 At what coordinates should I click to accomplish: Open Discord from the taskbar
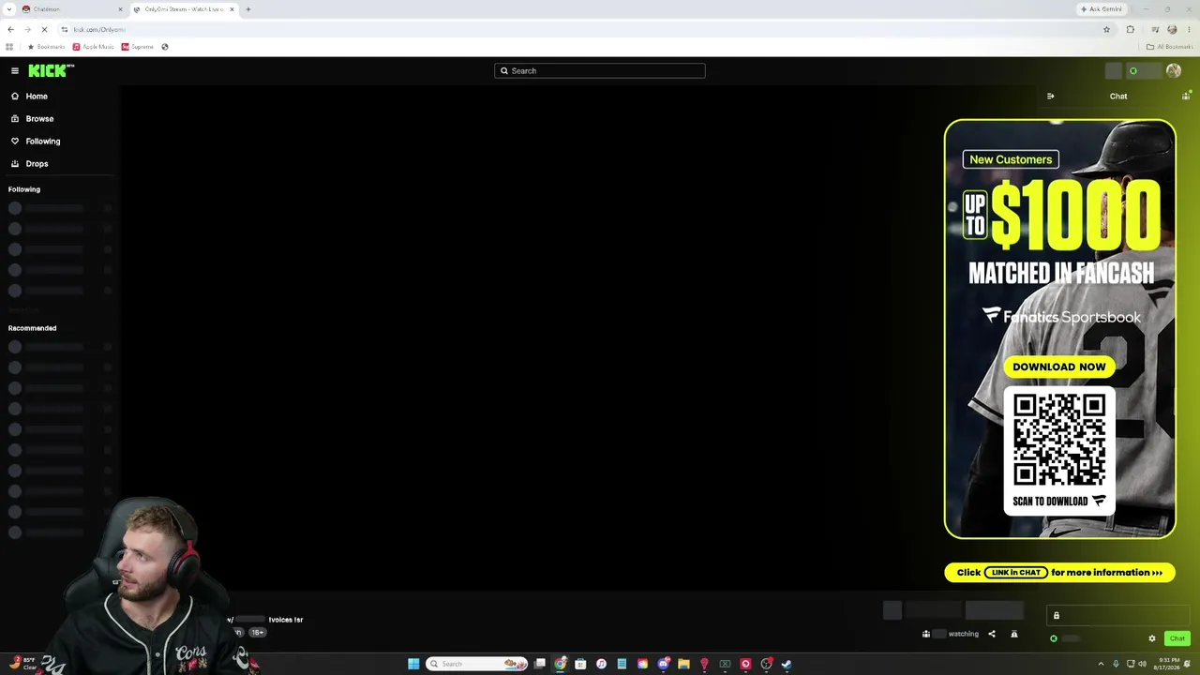664,664
